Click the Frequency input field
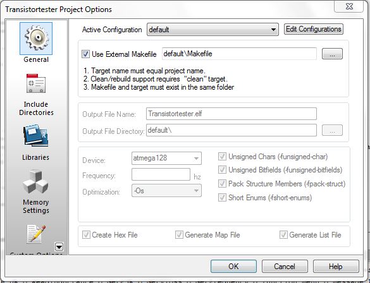 161,174
